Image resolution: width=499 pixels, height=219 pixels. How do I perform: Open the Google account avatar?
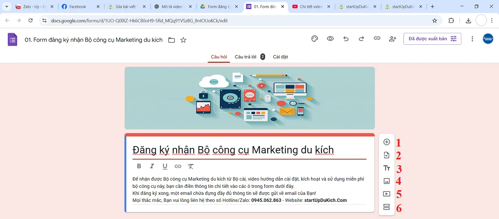(x=488, y=39)
